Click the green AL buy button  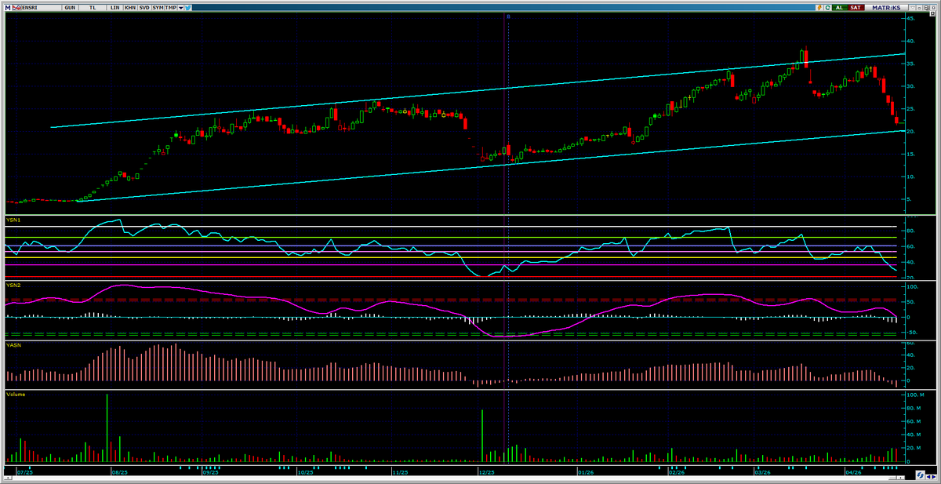[840, 8]
